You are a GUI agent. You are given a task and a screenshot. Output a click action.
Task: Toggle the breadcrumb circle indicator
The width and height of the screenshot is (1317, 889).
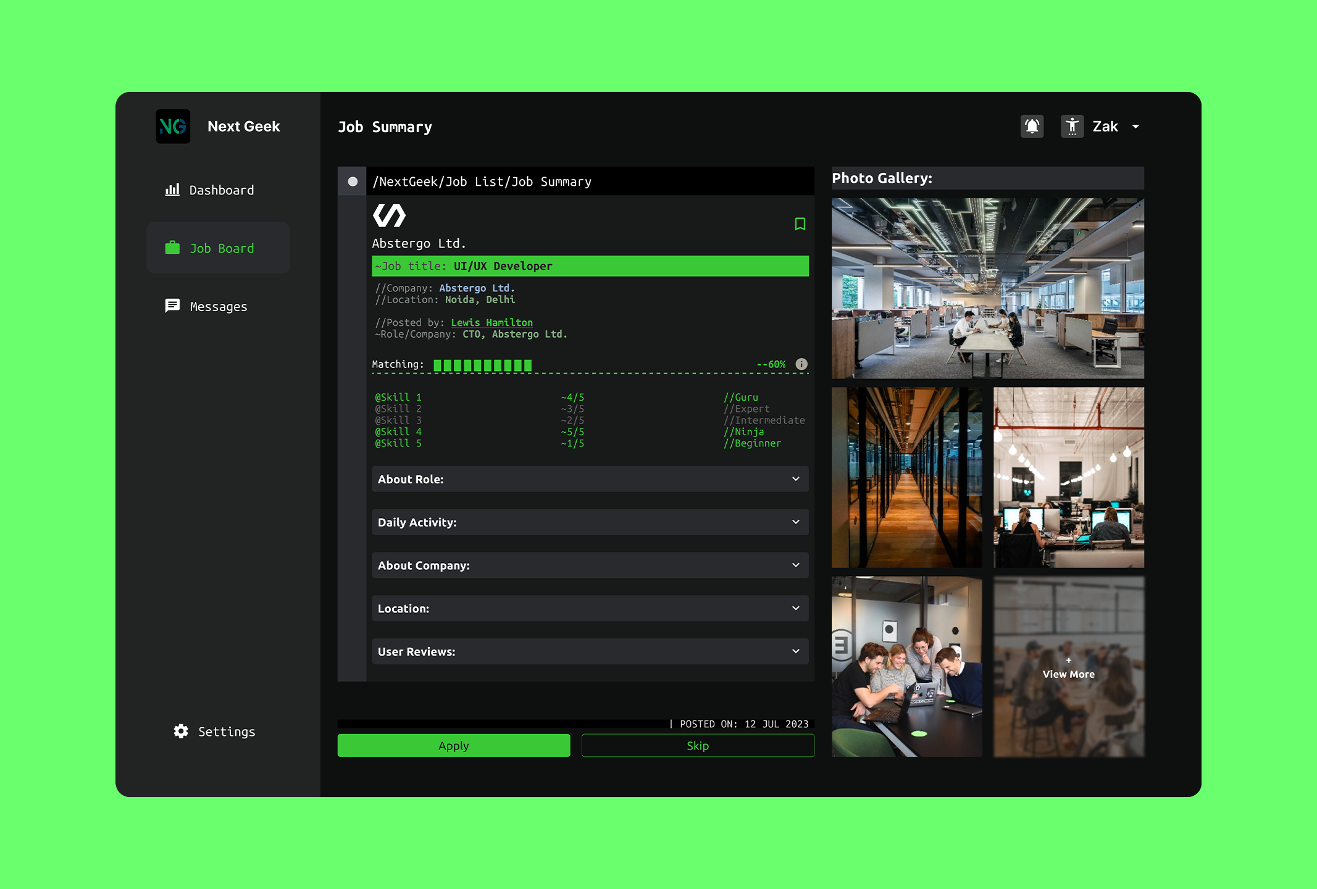tap(353, 182)
